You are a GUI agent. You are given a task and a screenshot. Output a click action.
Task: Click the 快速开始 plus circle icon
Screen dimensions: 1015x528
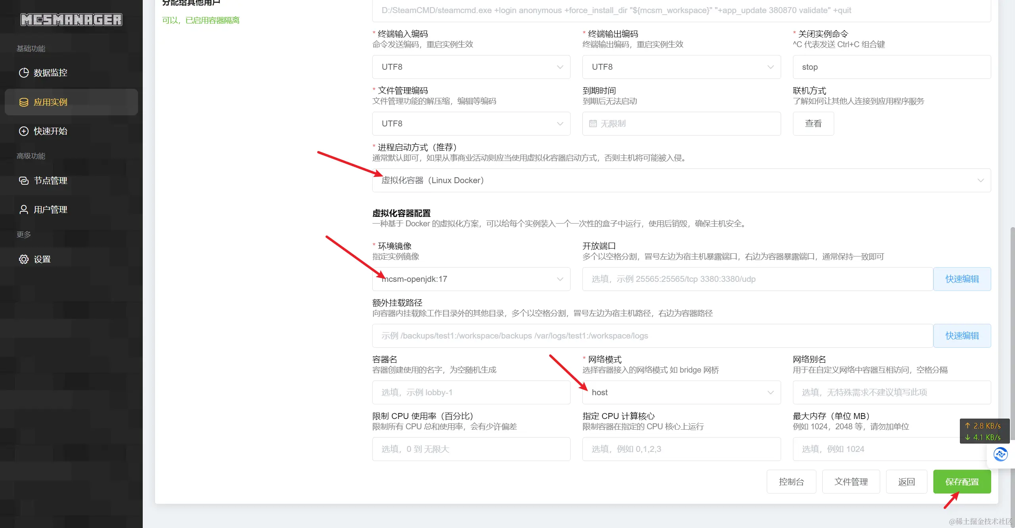(24, 131)
